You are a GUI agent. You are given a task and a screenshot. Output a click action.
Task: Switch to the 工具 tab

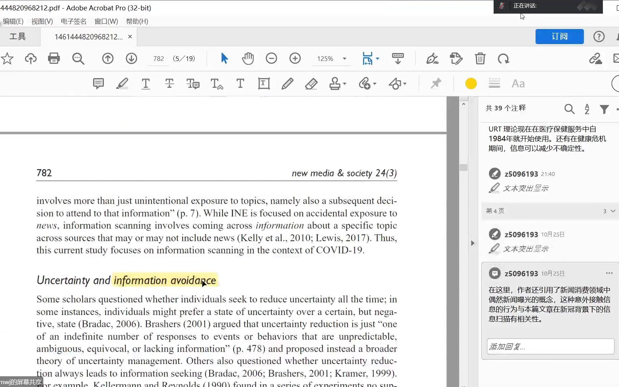coord(18,37)
